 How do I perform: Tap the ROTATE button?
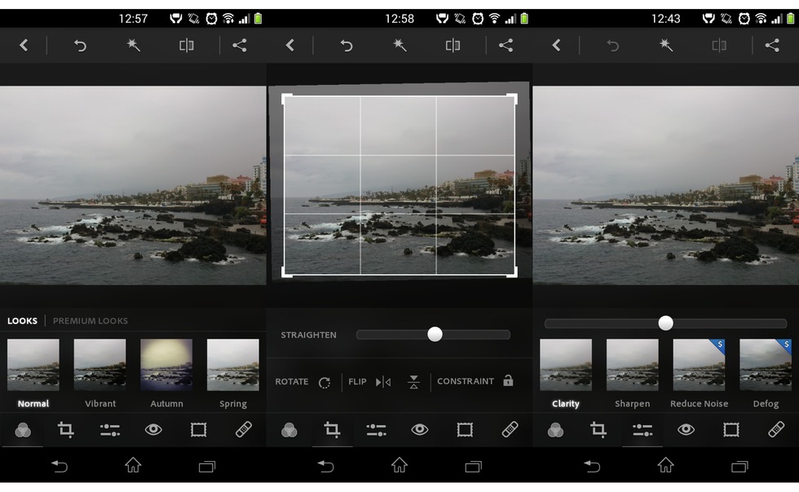(x=303, y=382)
